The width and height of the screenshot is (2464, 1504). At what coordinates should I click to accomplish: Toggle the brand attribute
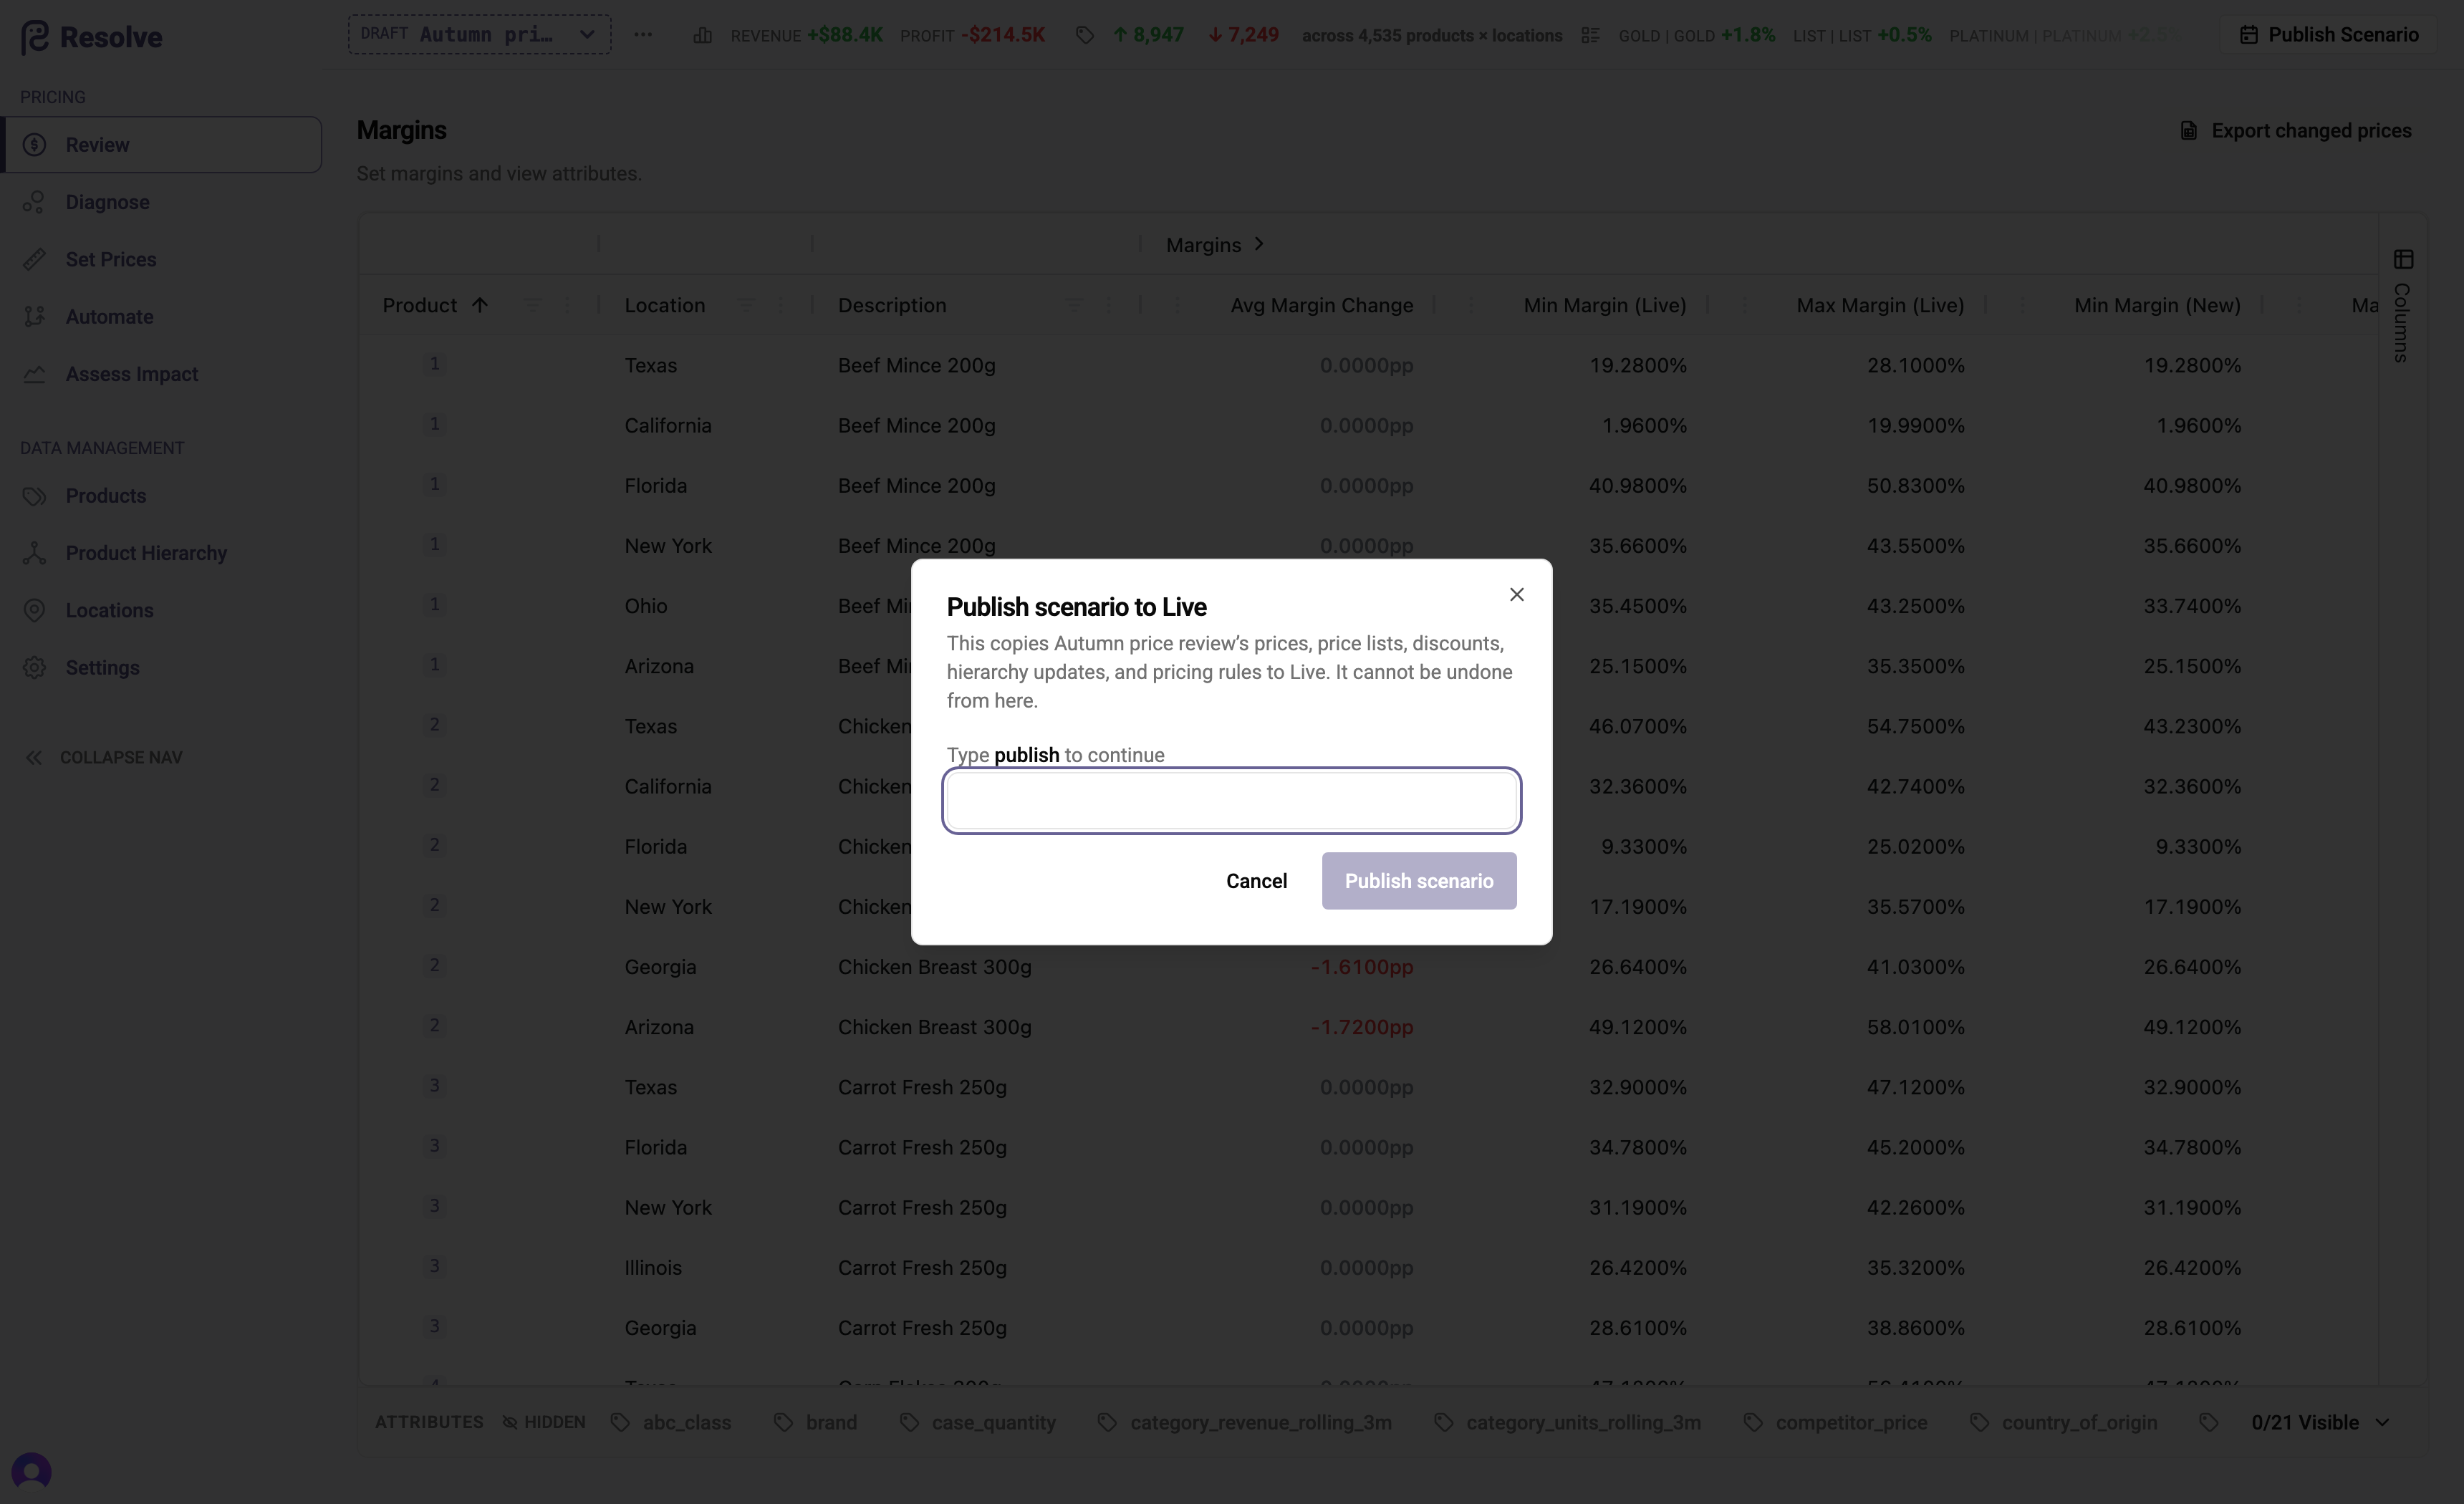(815, 1422)
